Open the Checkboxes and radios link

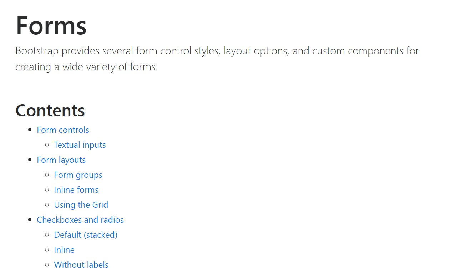(x=80, y=220)
